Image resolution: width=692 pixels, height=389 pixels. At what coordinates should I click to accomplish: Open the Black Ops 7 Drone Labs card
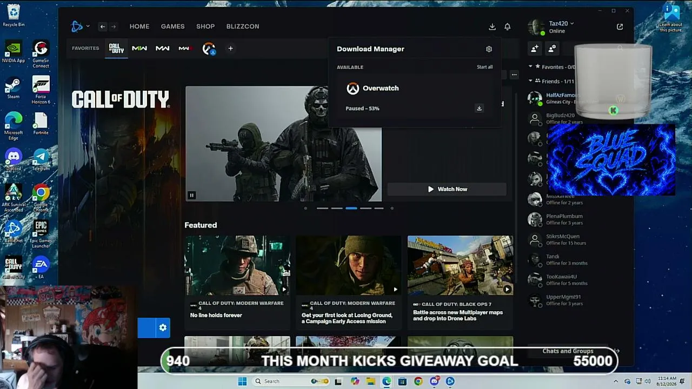click(x=460, y=281)
